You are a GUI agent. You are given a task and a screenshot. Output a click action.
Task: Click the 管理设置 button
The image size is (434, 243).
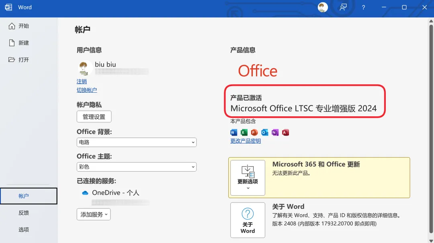pos(94,117)
